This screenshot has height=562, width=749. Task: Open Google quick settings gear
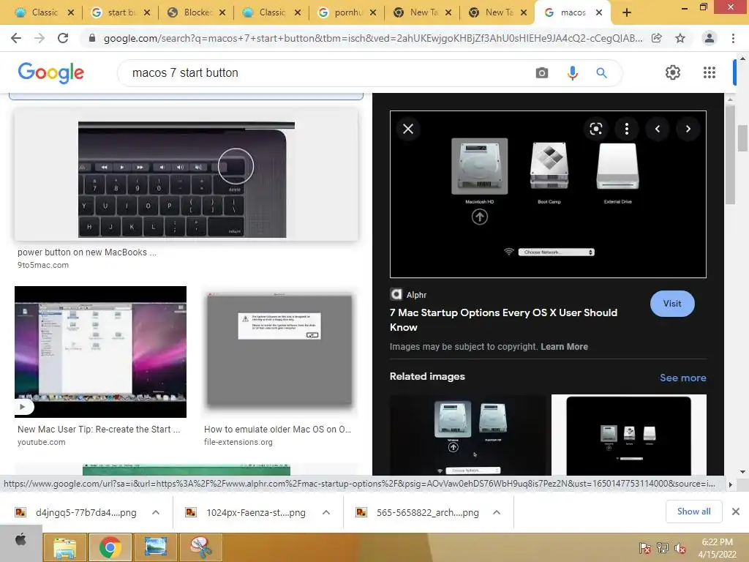[x=673, y=72]
